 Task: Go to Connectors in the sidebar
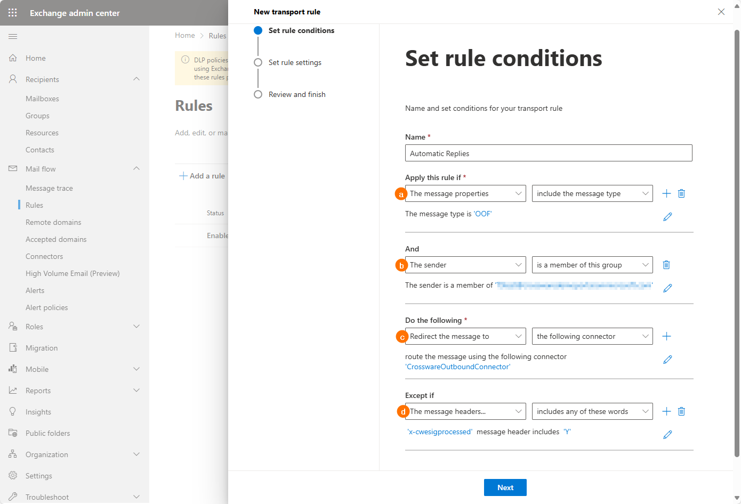(x=44, y=256)
